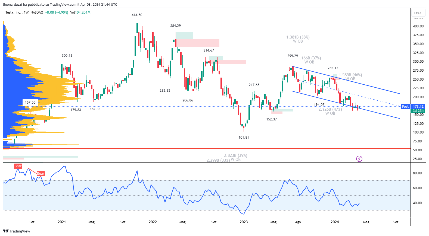Click the NASDAQ exchange label
429x236 pixels.
click(37, 12)
